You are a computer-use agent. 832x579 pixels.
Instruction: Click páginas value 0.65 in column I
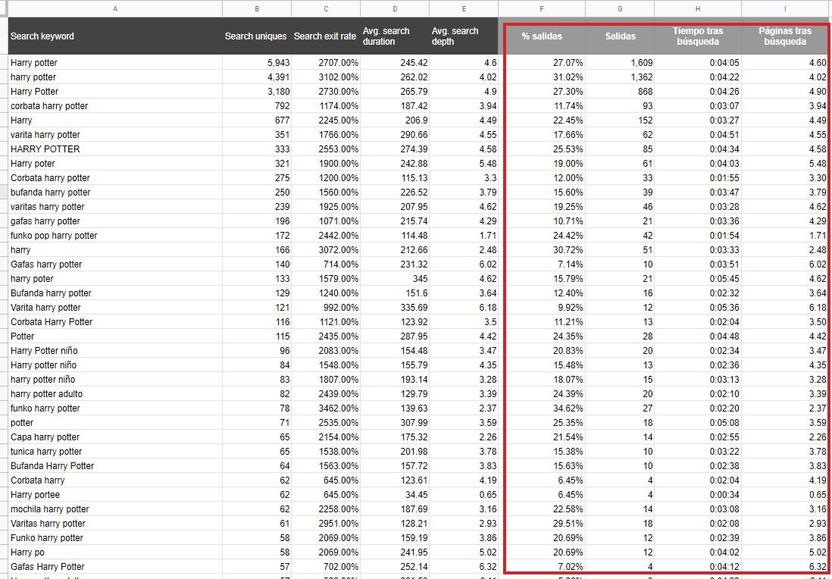click(785, 495)
